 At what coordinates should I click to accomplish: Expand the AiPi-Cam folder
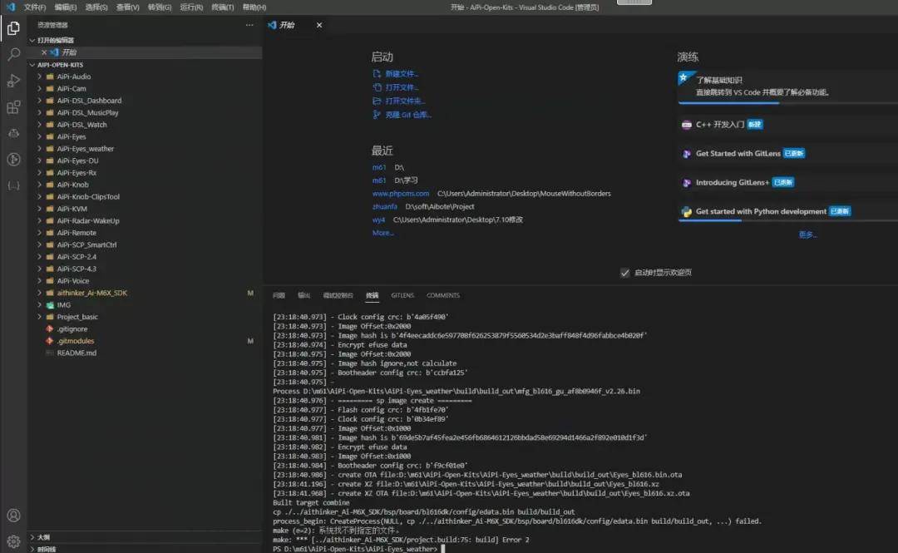[40, 88]
